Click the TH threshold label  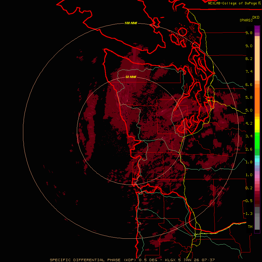[250, 227]
